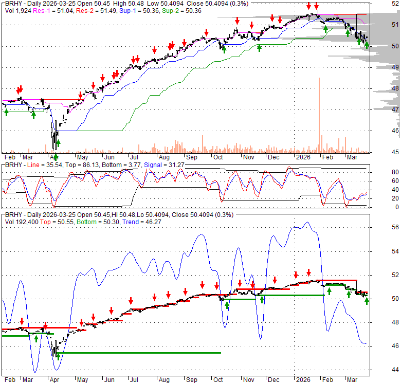
Task: Click the leftmost green arrow in top price chart
Action: click(x=6, y=112)
